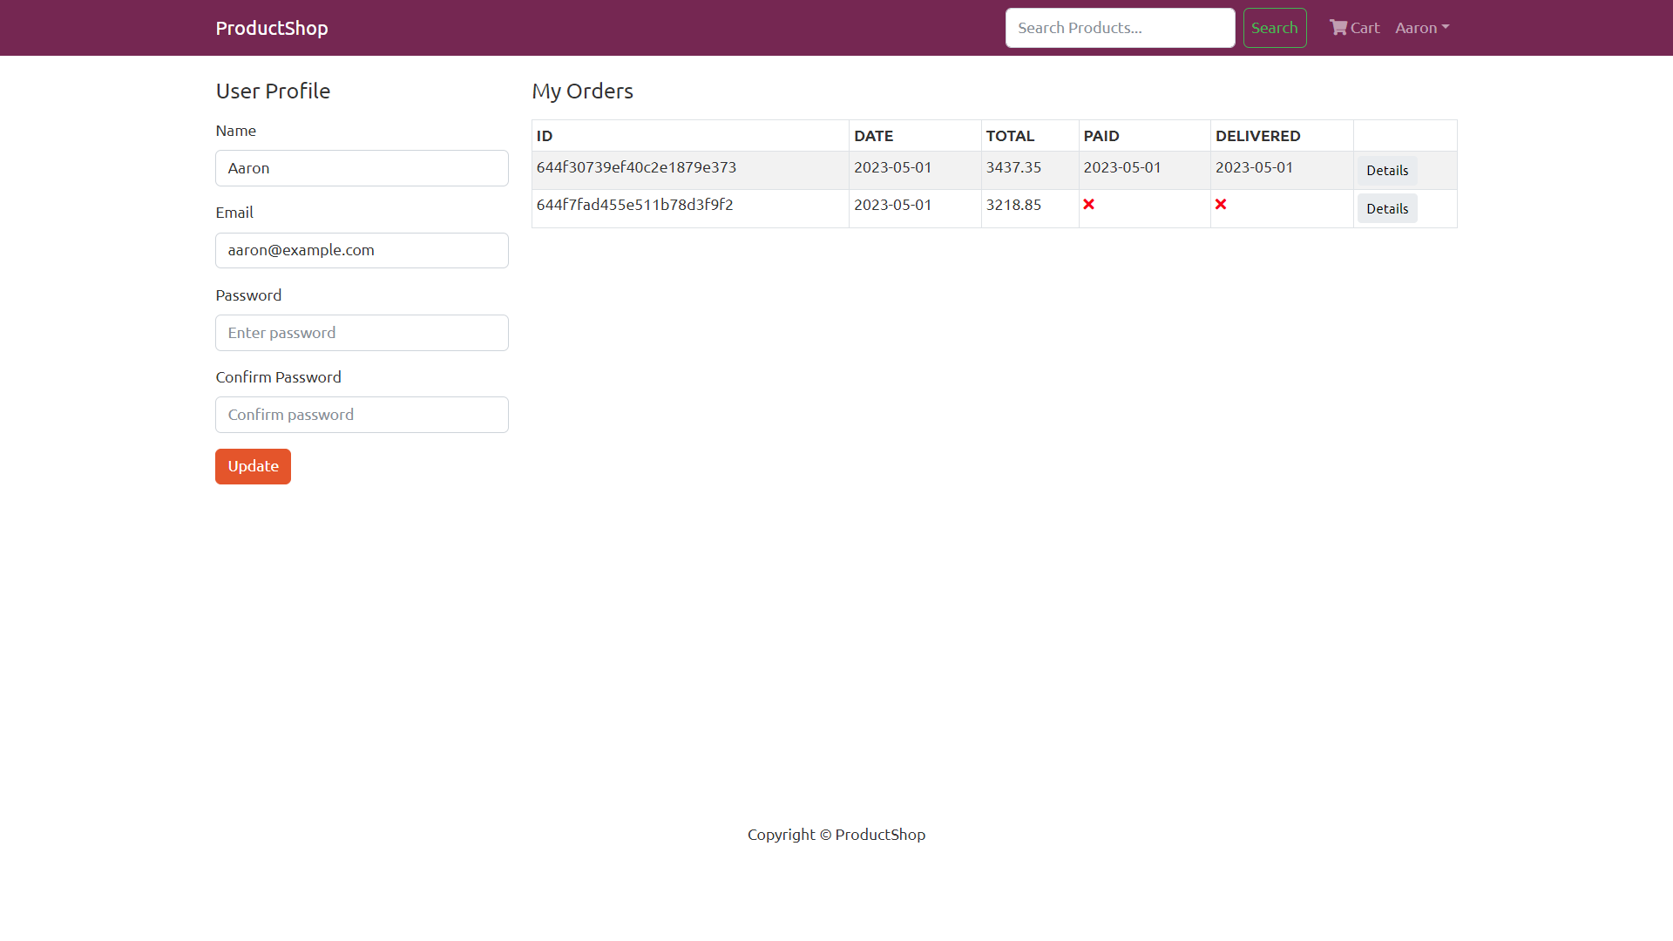Viewport: 1673px width, 941px height.
Task: Select the Name input field
Action: click(362, 168)
